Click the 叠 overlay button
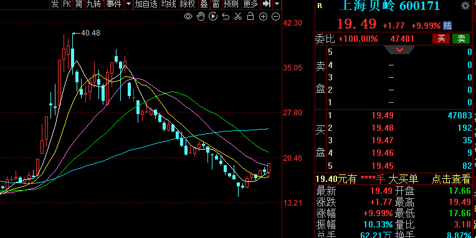This screenshot has height=238, width=476. 204,4
